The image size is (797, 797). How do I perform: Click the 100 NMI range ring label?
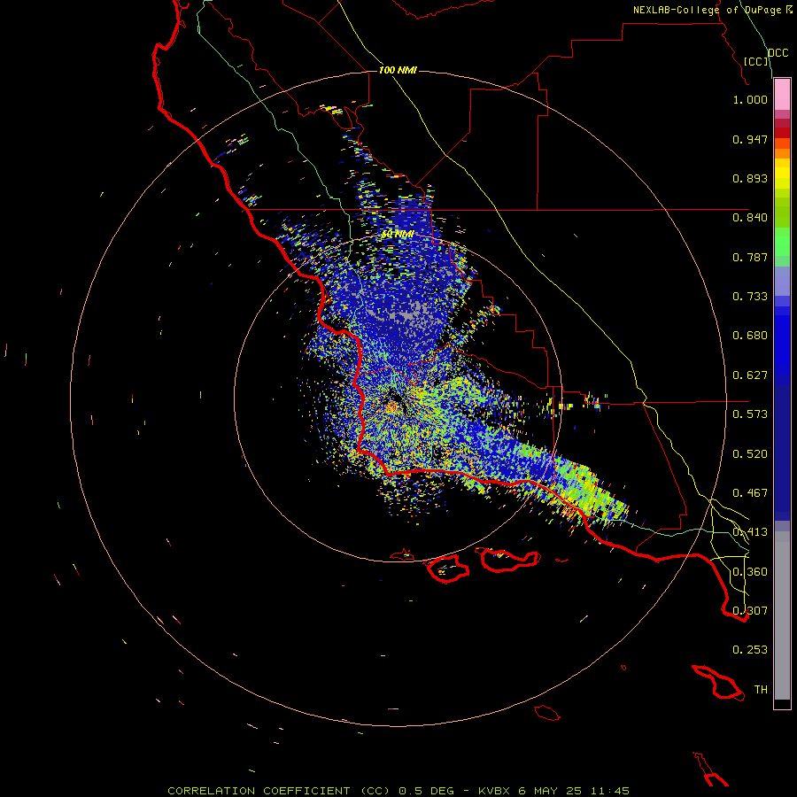point(398,70)
